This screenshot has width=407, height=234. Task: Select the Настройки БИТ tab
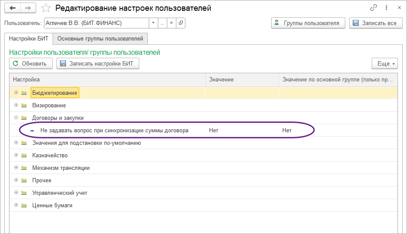pos(28,39)
